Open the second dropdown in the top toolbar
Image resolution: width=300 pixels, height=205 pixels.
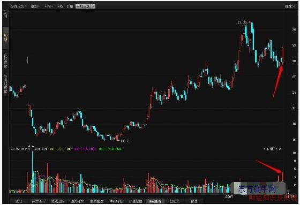(x=35, y=6)
